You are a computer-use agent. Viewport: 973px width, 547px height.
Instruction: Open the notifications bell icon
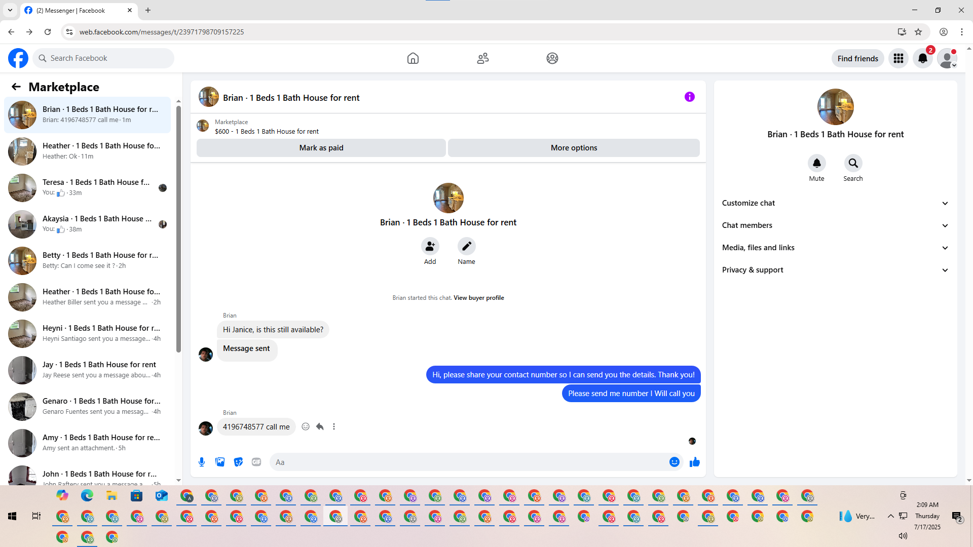[x=923, y=58]
